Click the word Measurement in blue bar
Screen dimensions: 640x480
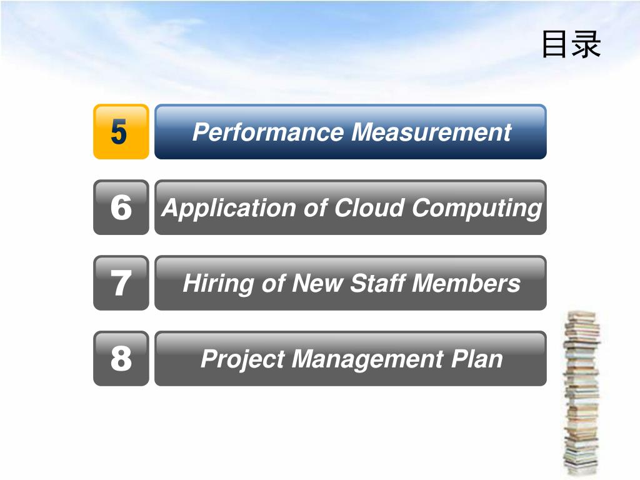pos(431,132)
